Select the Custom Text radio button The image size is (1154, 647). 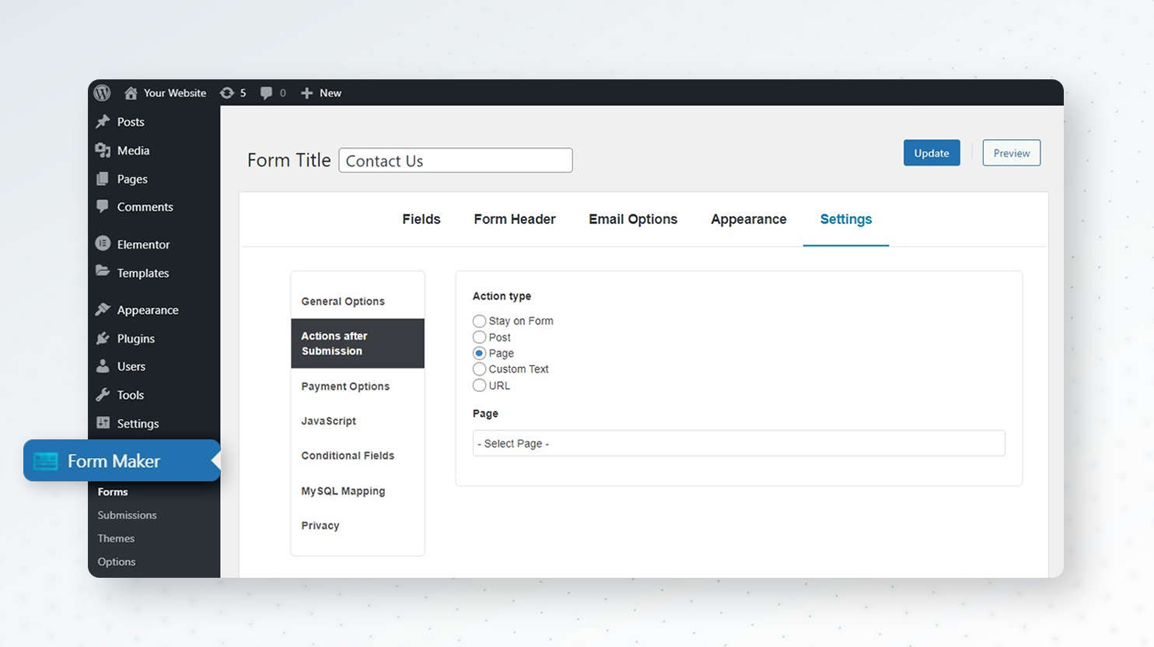(x=479, y=369)
